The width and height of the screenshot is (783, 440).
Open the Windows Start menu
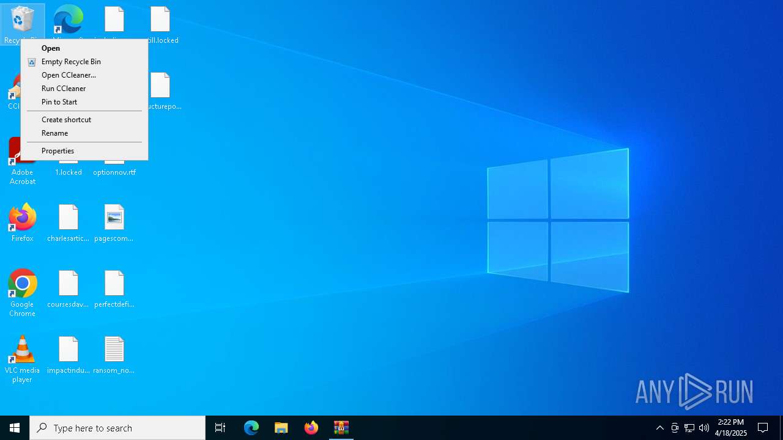coord(15,428)
